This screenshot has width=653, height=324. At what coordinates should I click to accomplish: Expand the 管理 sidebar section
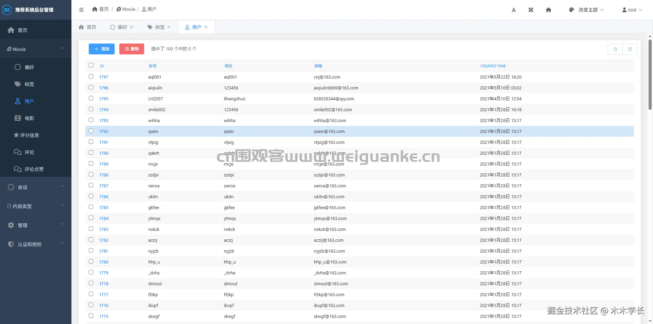pos(36,225)
